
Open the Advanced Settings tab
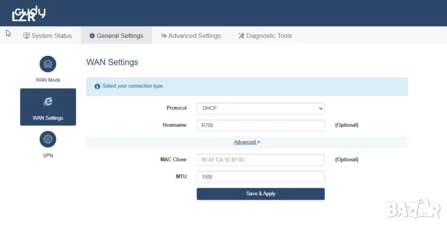191,36
